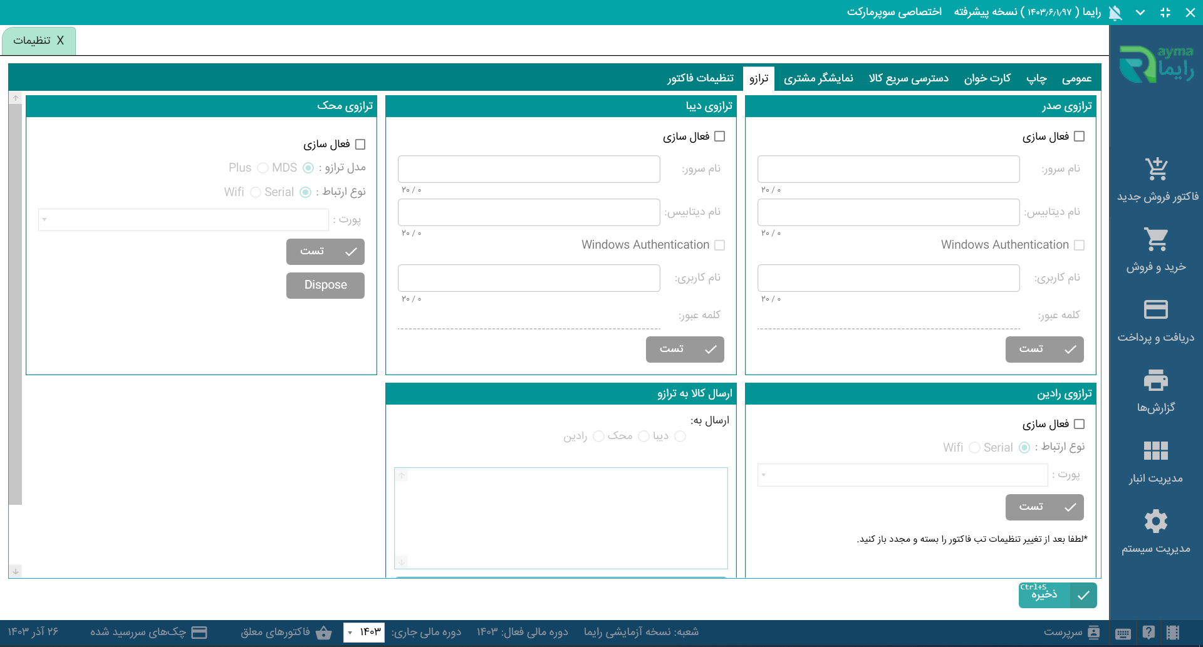Viewport: 1203px width, 647px height.
Task: Click Sadr scale password field
Action: click(888, 317)
